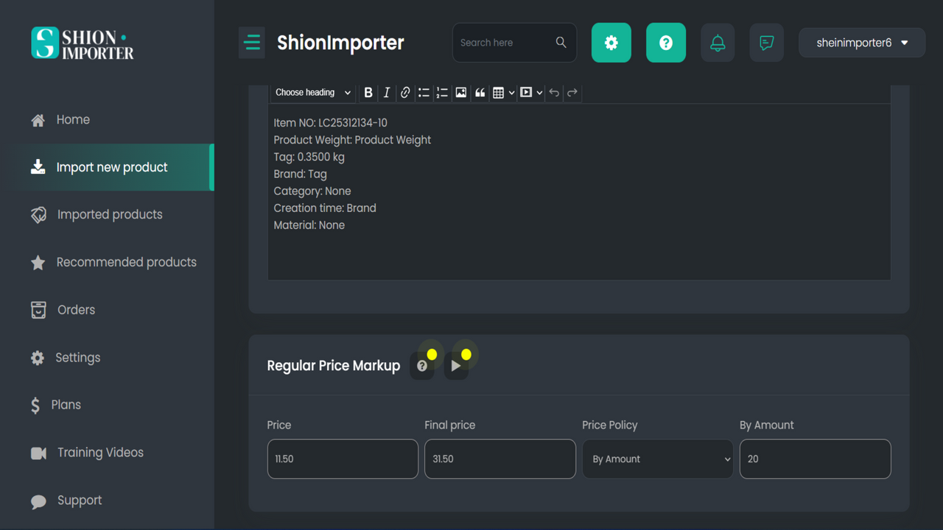
Task: Apply bold formatting in the description editor
Action: point(368,92)
